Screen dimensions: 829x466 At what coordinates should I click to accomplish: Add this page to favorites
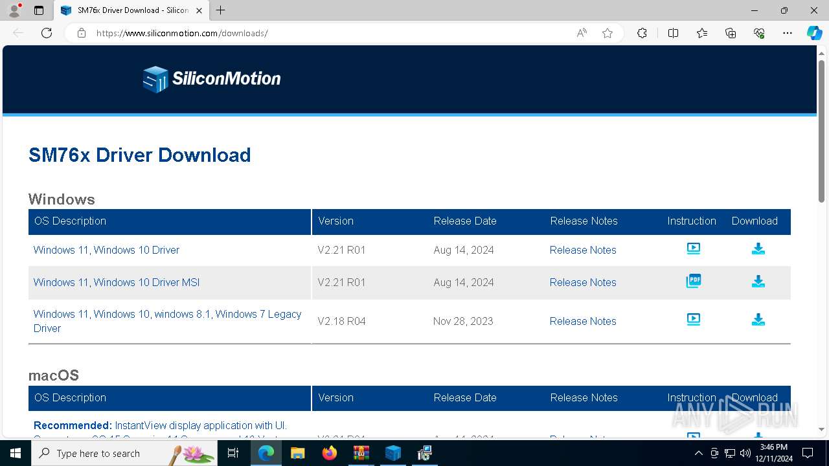click(608, 33)
